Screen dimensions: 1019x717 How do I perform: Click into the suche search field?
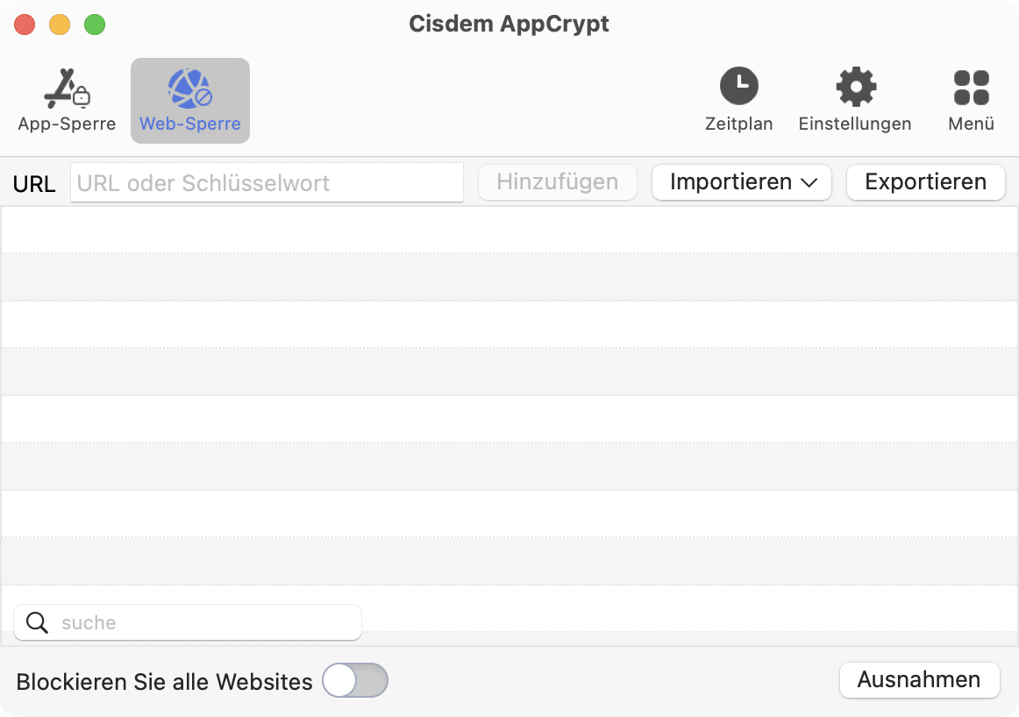[x=188, y=622]
